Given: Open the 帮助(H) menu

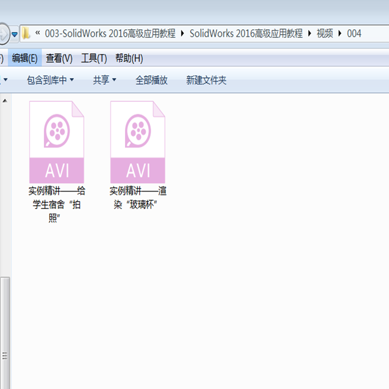Looking at the screenshot, I should click(129, 58).
